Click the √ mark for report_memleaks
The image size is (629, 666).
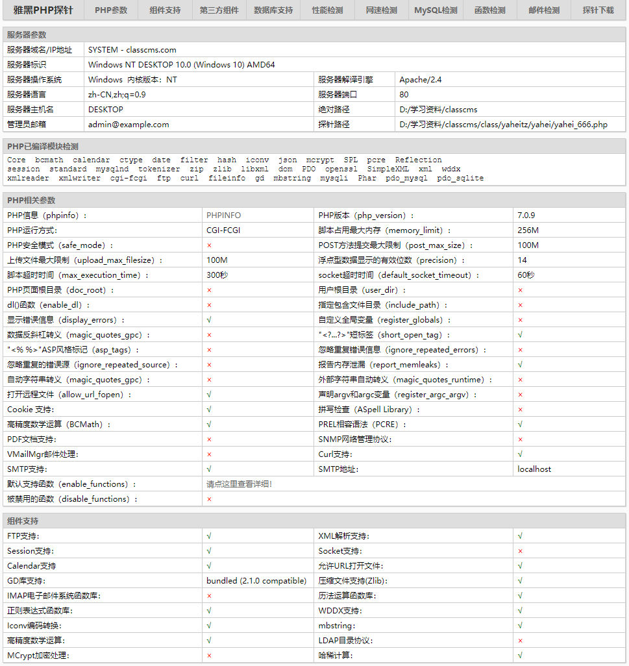(521, 365)
